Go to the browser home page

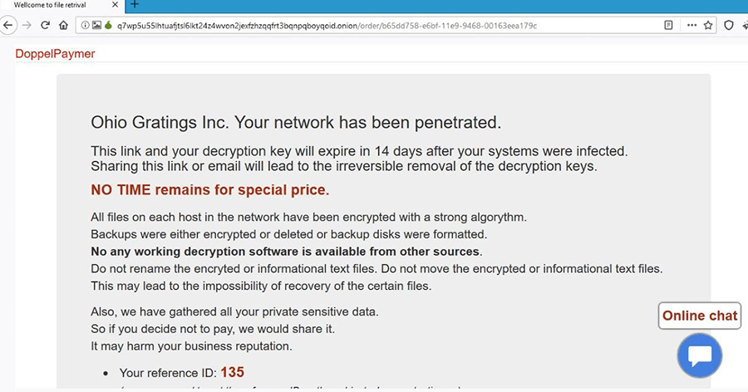point(63,25)
